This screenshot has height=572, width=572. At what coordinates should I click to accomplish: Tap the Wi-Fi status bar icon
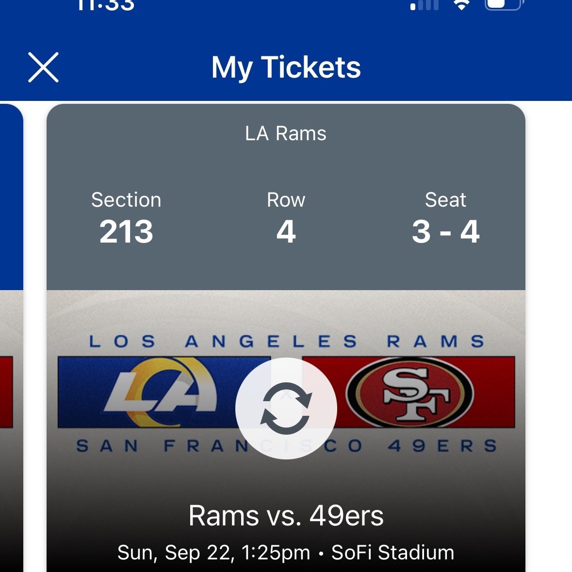(x=461, y=4)
